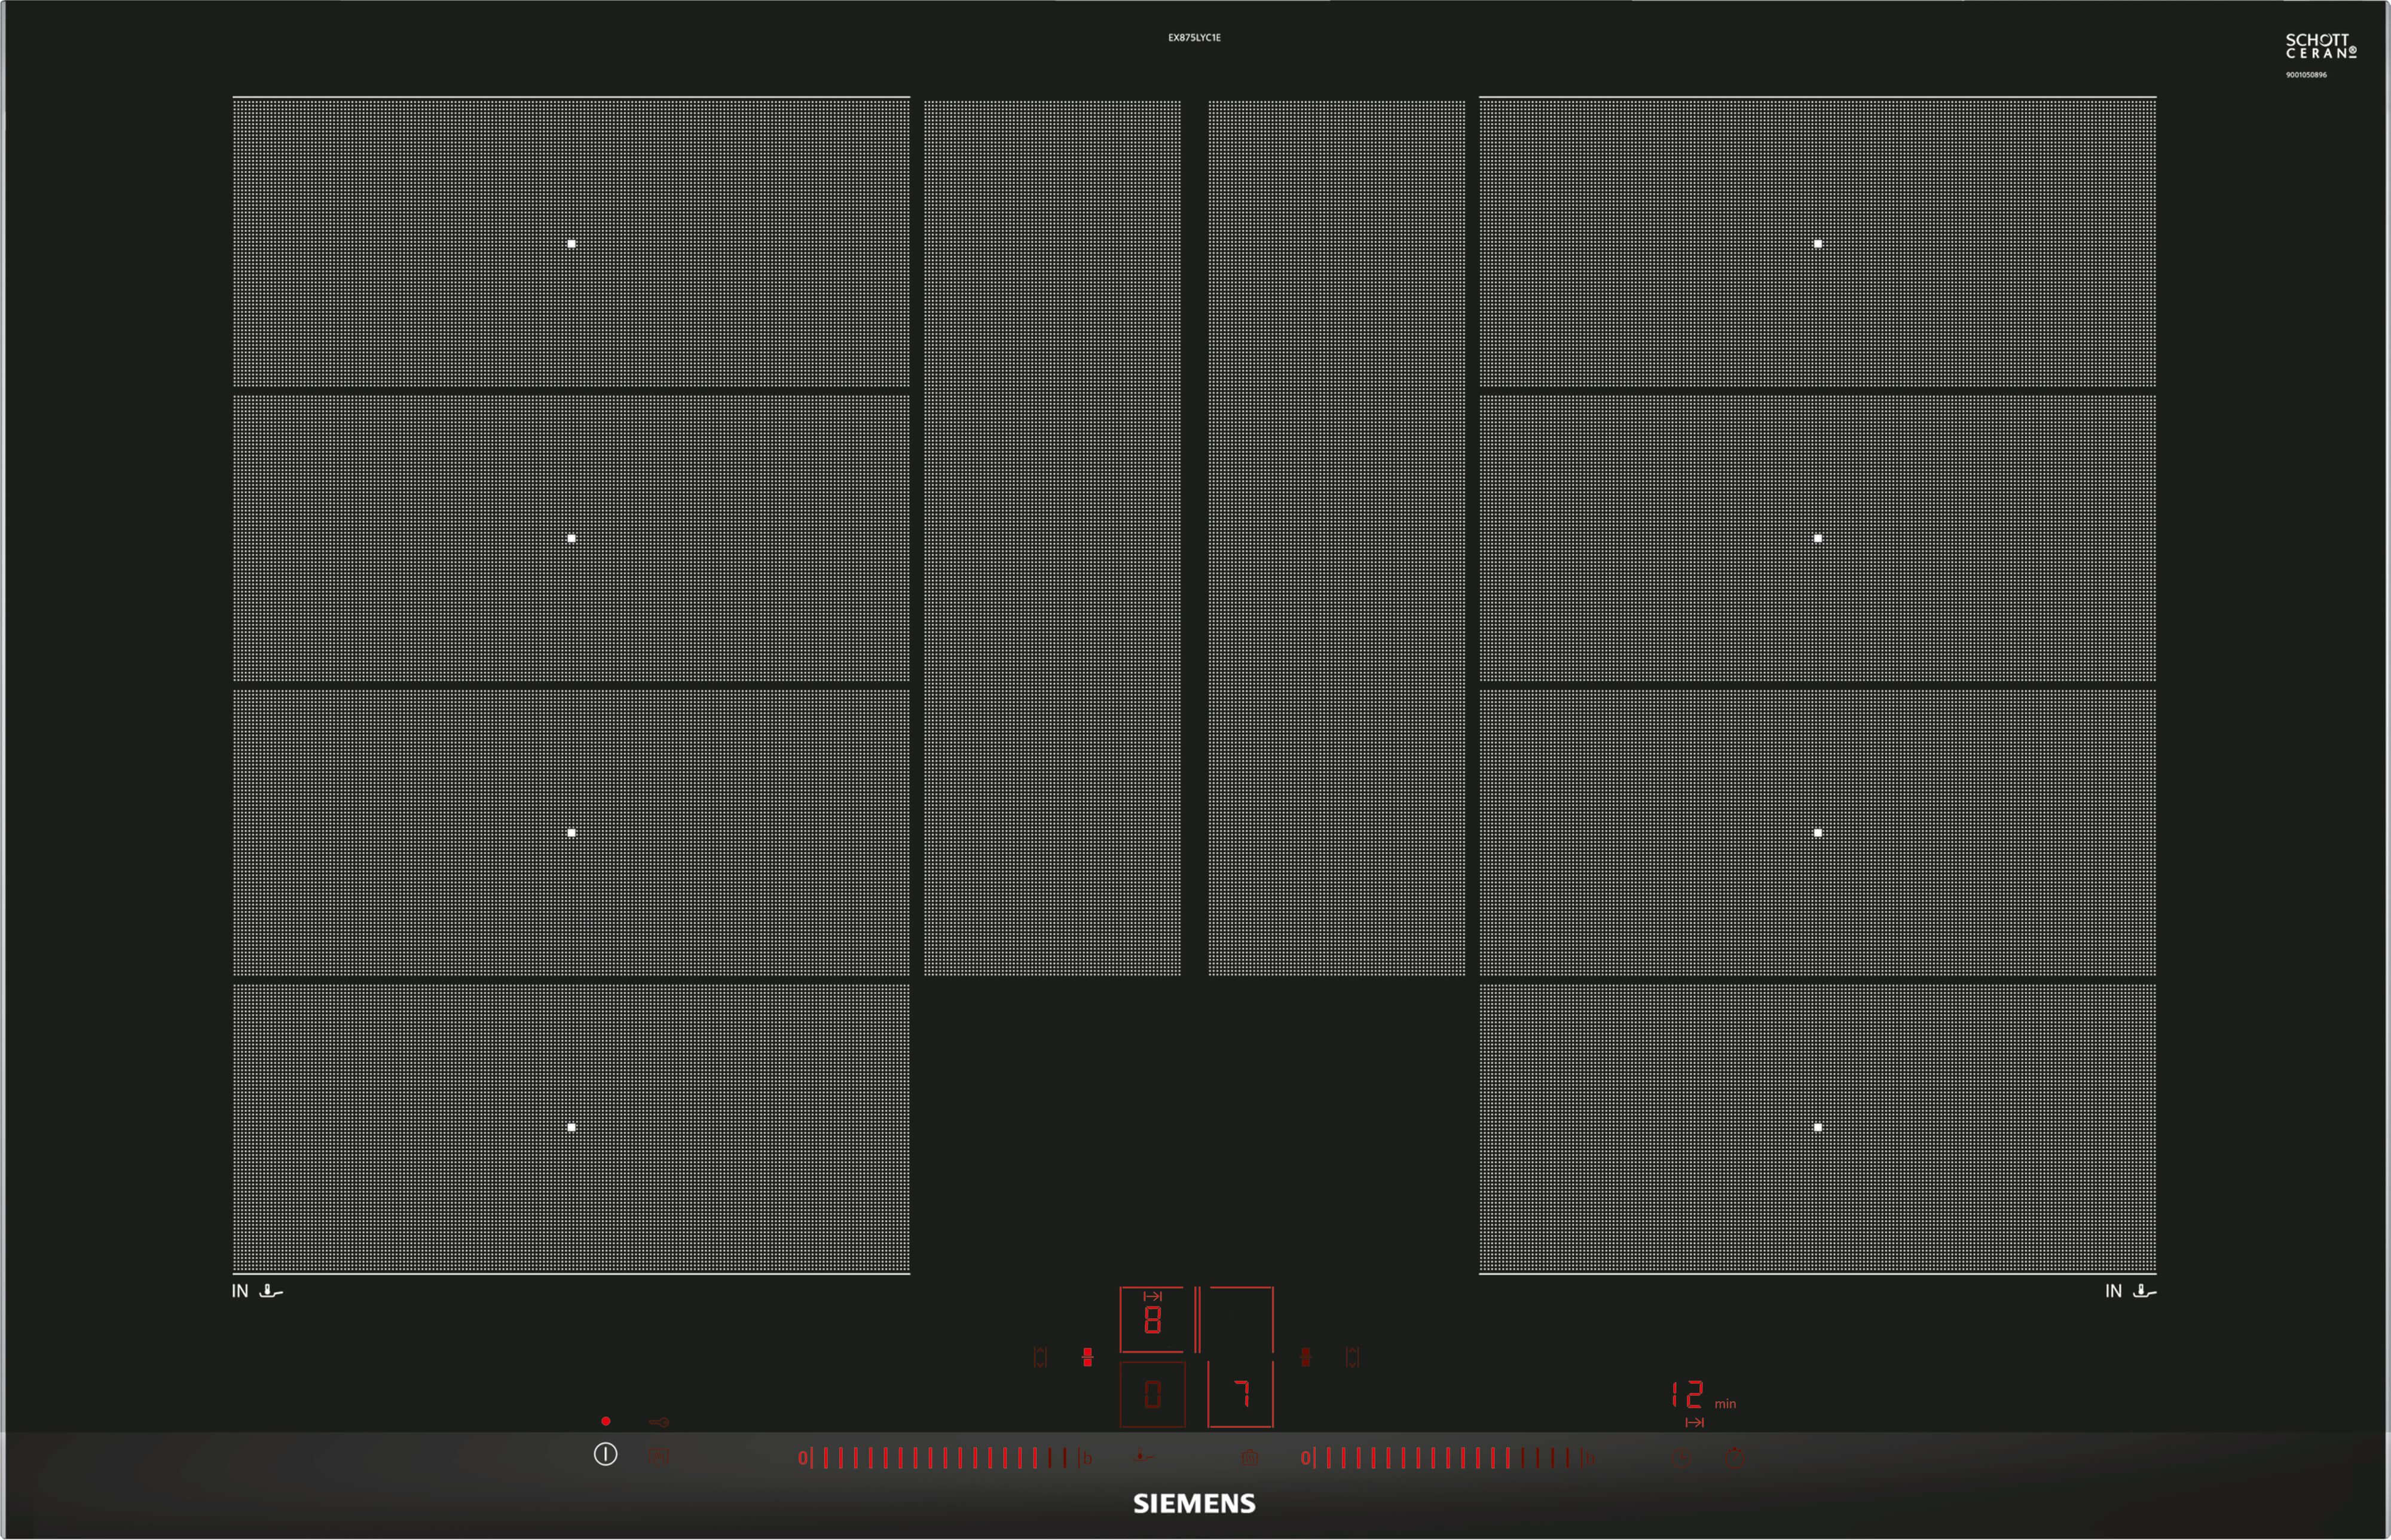Tap the 0 at right slider start
This screenshot has width=2391, height=1540.
(x=1305, y=1458)
